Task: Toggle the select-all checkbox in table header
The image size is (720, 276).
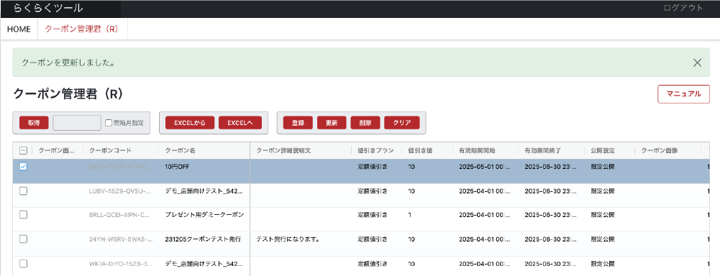Action: [x=24, y=150]
